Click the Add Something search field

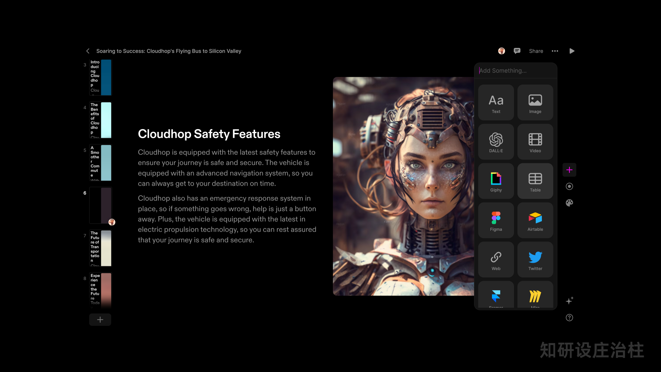[515, 71]
